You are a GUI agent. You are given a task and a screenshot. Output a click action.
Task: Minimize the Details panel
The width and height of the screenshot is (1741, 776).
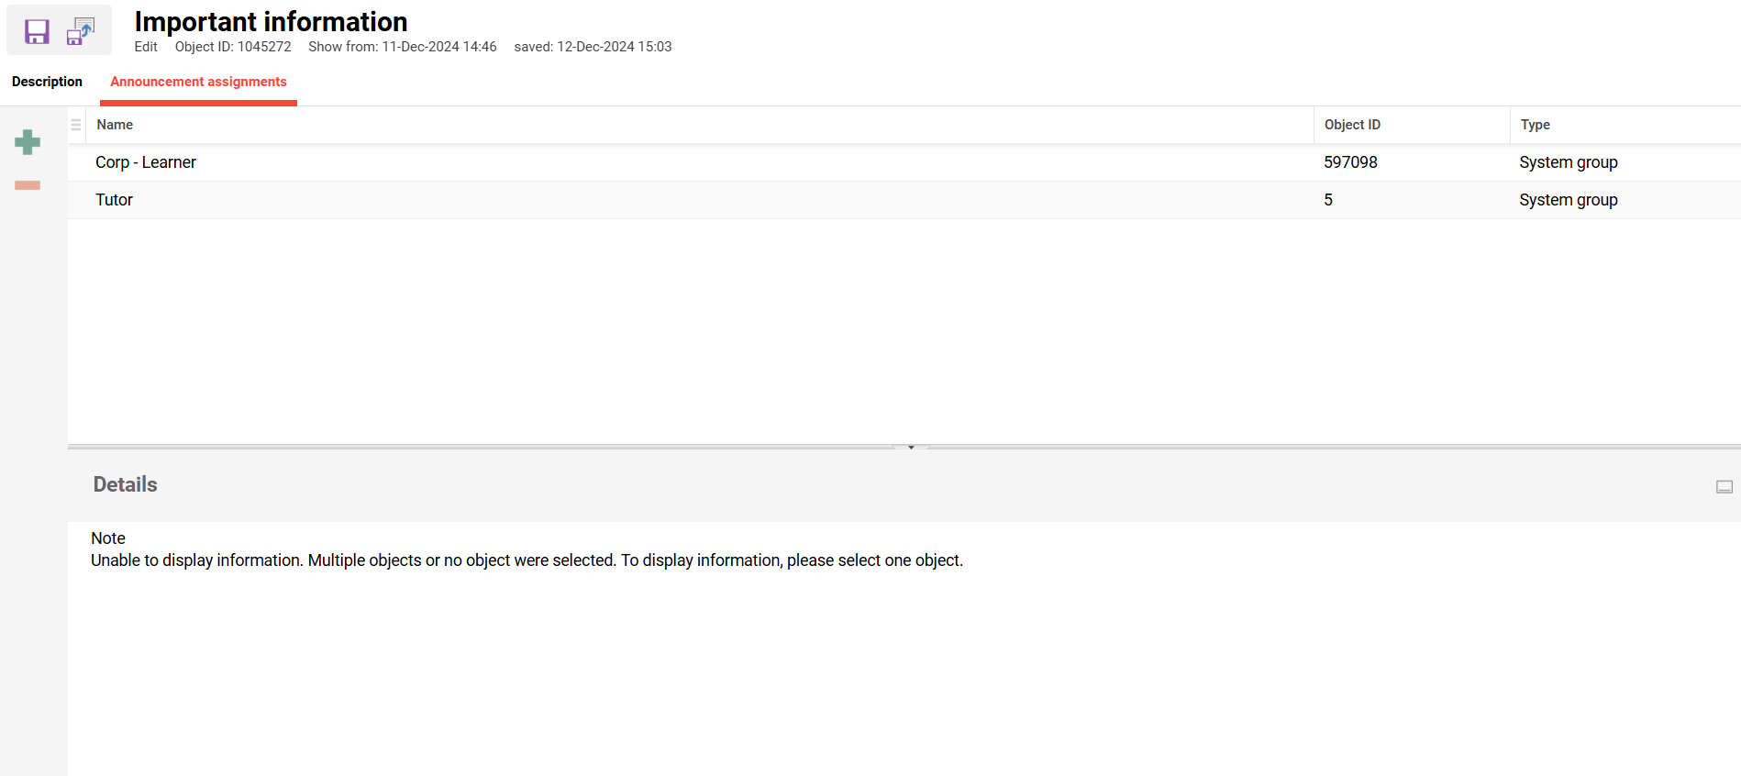coord(1724,487)
